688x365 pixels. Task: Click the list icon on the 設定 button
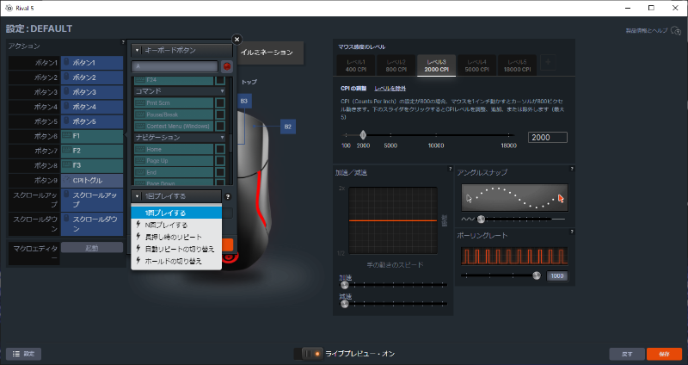pos(16,354)
